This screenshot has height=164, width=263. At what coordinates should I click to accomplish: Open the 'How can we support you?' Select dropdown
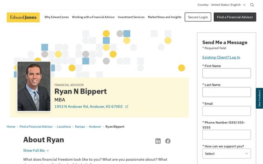[x=226, y=154]
